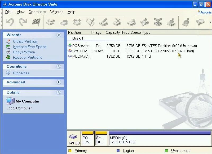Click the toolbar overflow arrow
The height and width of the screenshot is (154, 212).
(210, 22)
